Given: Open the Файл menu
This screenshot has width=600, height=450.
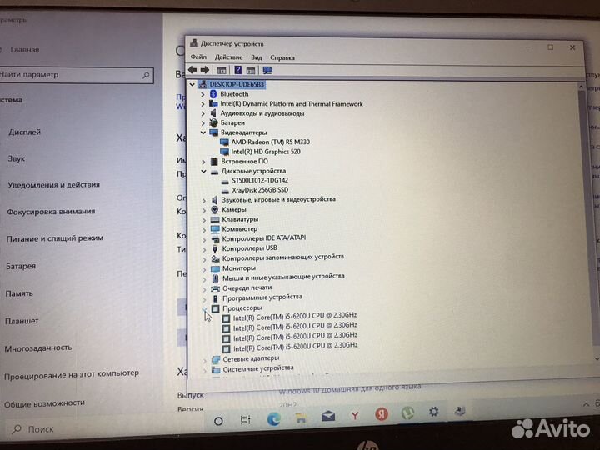Looking at the screenshot, I should pyautogui.click(x=198, y=57).
